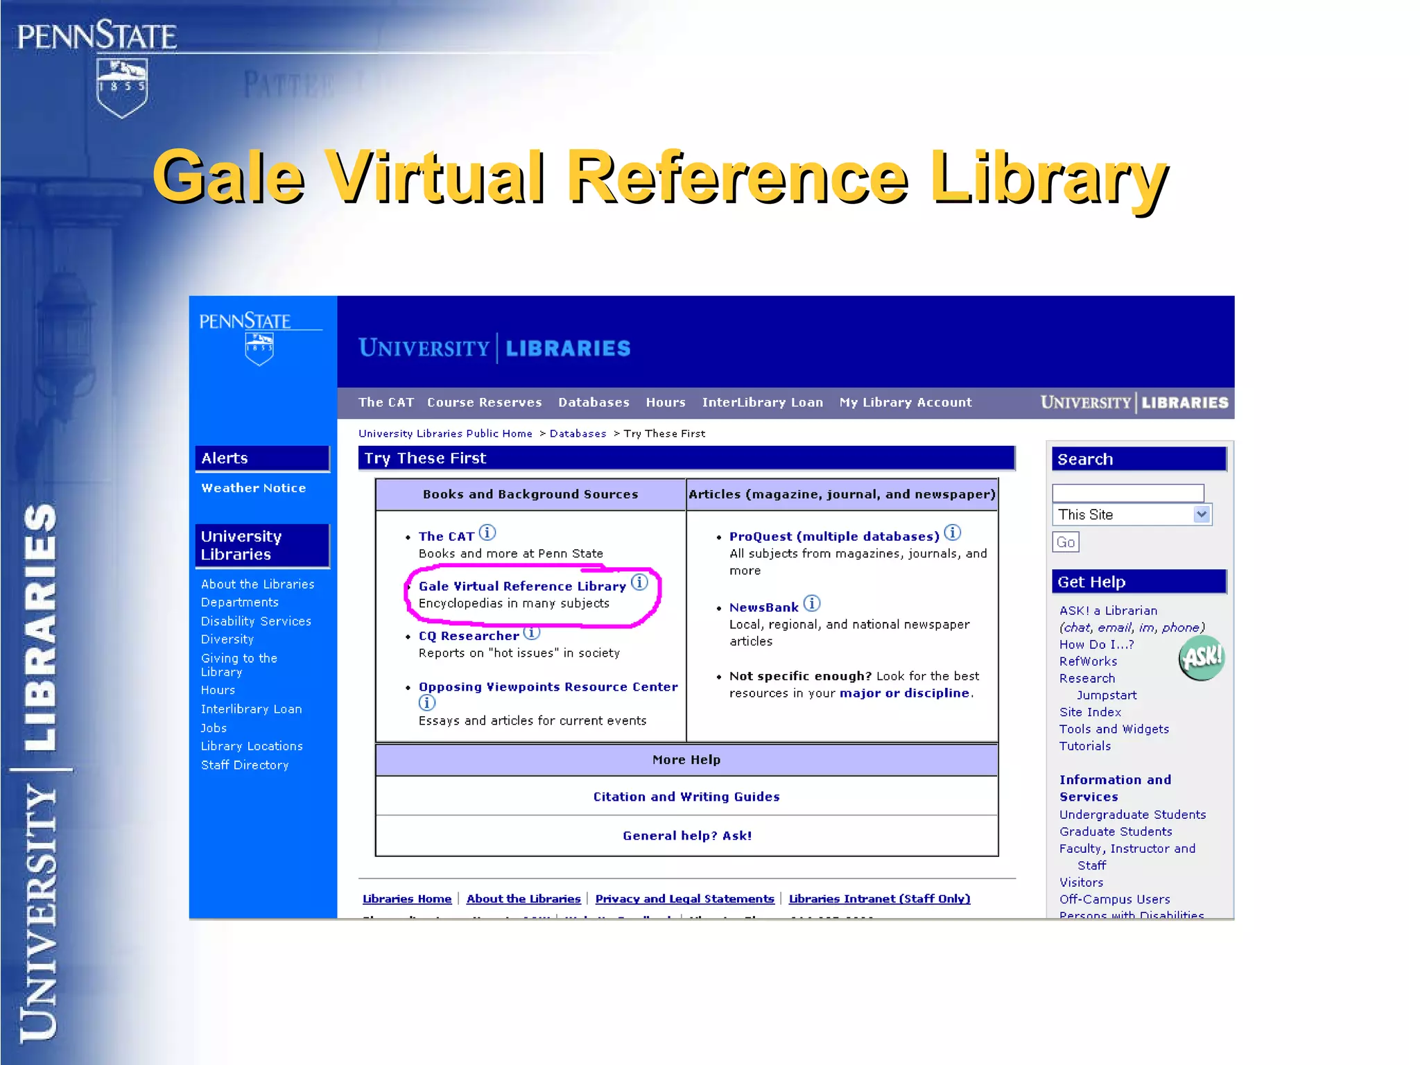This screenshot has height=1065, width=1420.
Task: Open Databases in top navigation
Action: [x=594, y=402]
